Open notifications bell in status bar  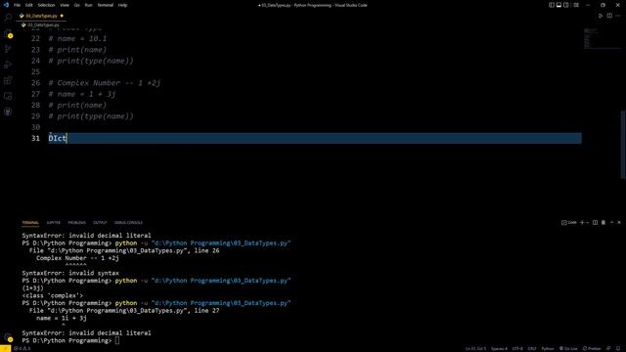pos(618,348)
